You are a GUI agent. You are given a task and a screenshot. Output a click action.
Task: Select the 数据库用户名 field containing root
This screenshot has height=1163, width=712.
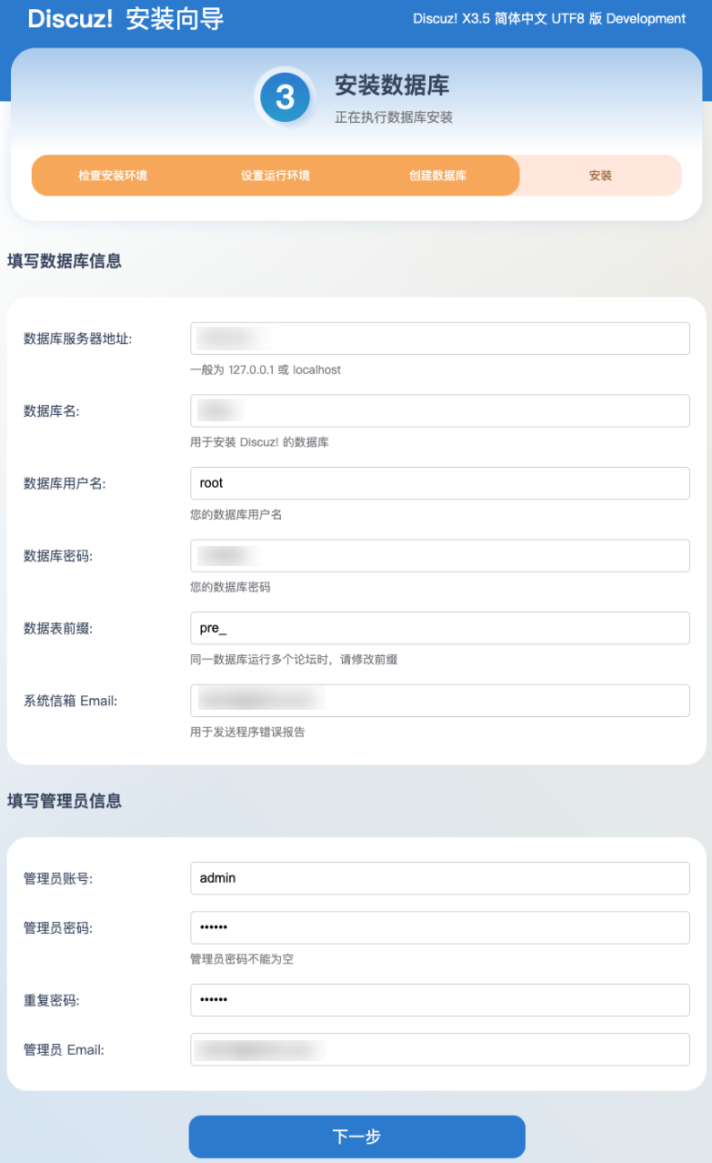coord(440,483)
